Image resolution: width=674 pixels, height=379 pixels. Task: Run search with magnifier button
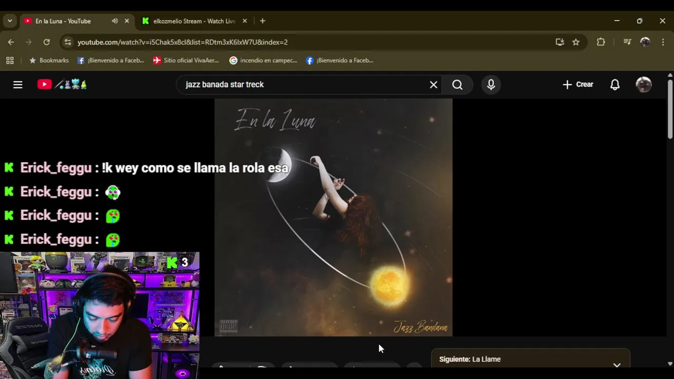(x=458, y=85)
